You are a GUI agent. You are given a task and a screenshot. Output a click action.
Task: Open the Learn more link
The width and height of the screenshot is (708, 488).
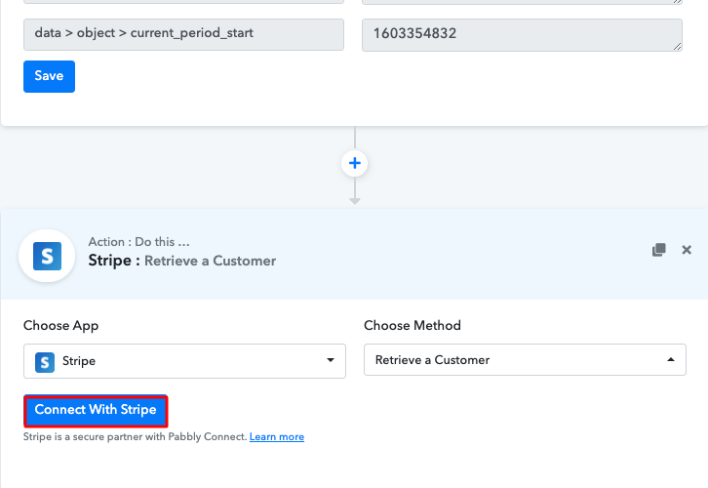pos(277,437)
